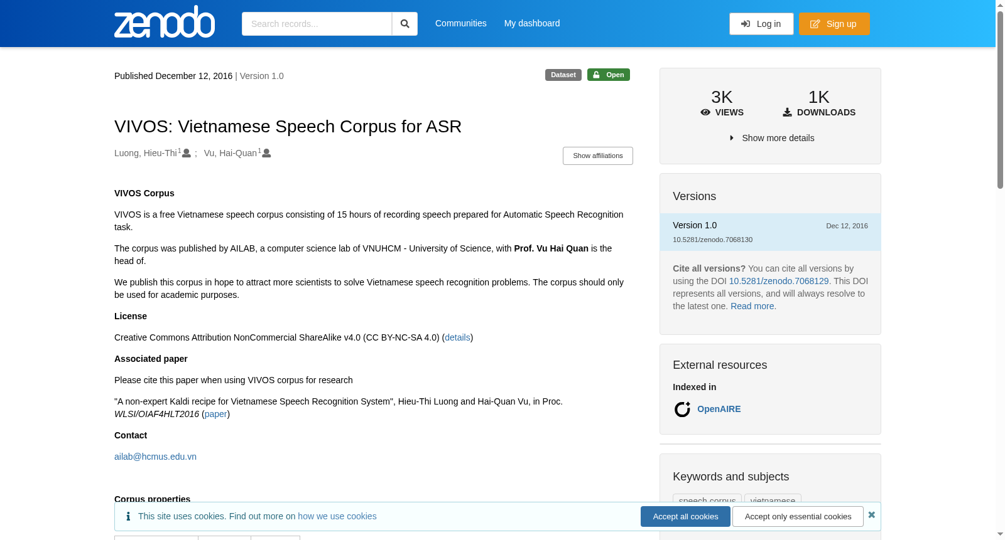Open the 10.5281/zenodo.7068129 DOI link
This screenshot has height=540, width=1005.
click(779, 281)
